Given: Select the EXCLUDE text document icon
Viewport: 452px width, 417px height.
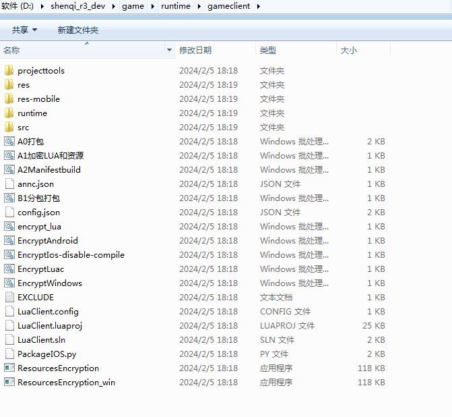Looking at the screenshot, I should point(9,297).
